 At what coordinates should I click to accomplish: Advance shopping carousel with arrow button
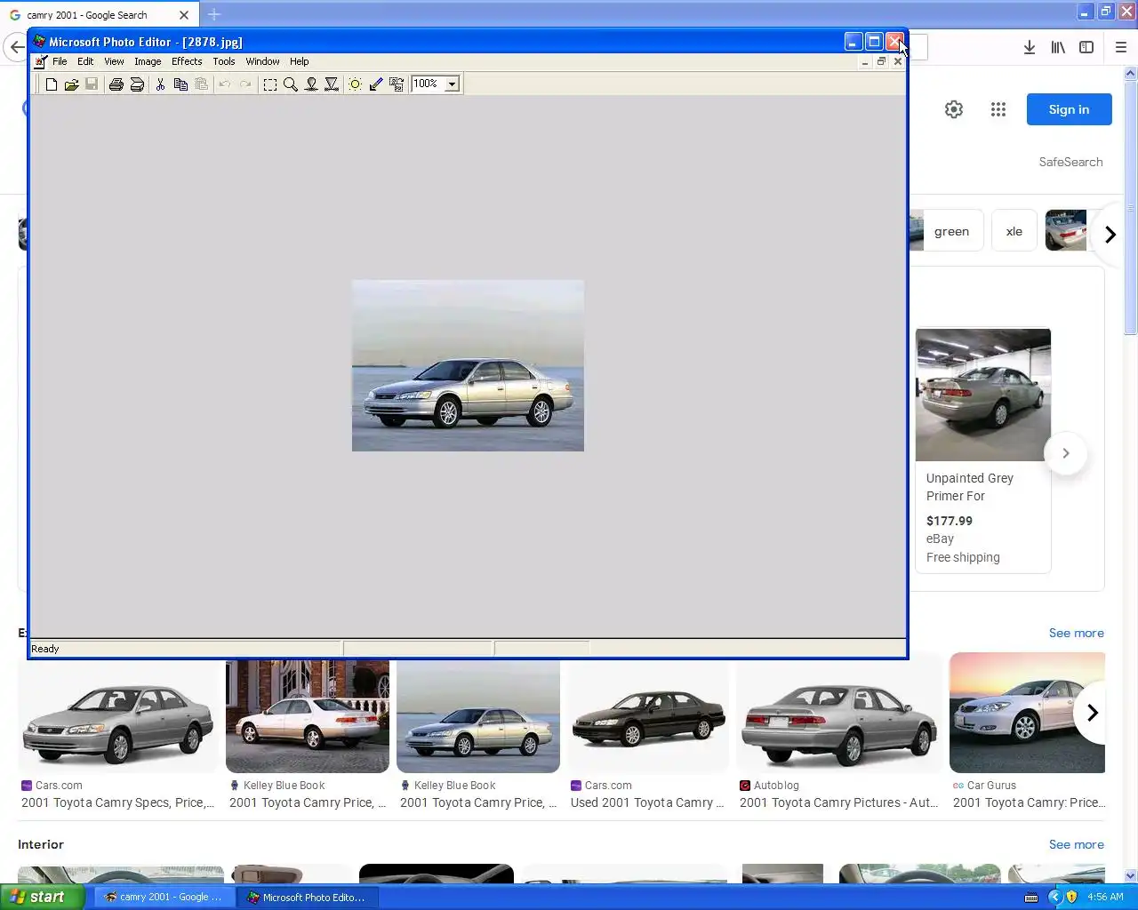pyautogui.click(x=1065, y=453)
